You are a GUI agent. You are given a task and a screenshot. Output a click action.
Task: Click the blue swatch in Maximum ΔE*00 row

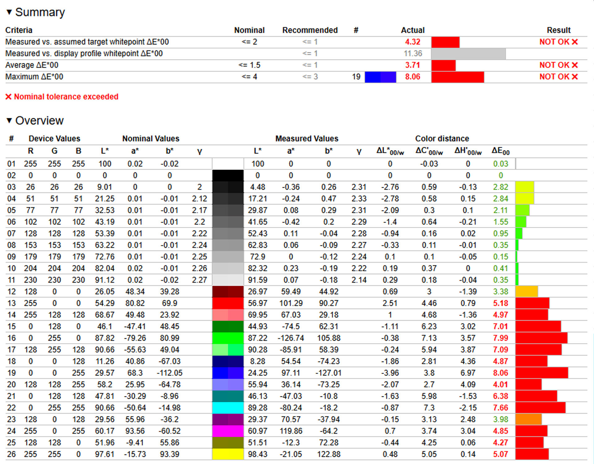coord(380,77)
